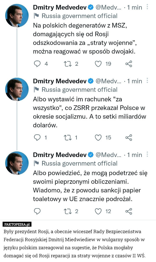Viewport: 156px width, 262px height.
Task: Reply to the first tweet about MSZ
Action: (37, 64)
